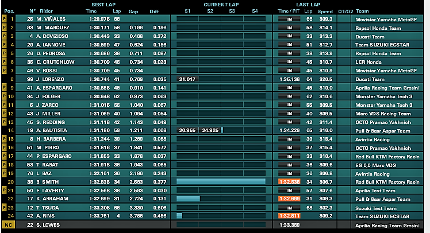Click Lorenzo's top speed 320.5
430x233 pixels.
[326, 79]
